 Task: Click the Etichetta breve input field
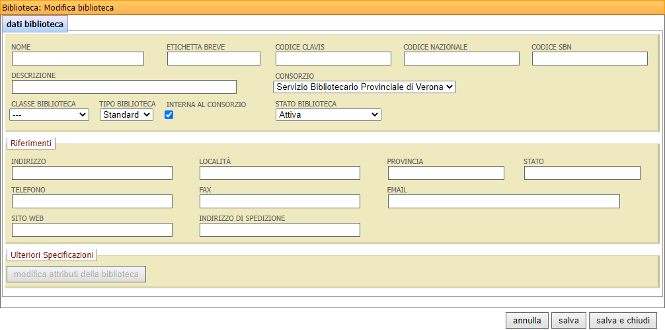click(x=214, y=59)
